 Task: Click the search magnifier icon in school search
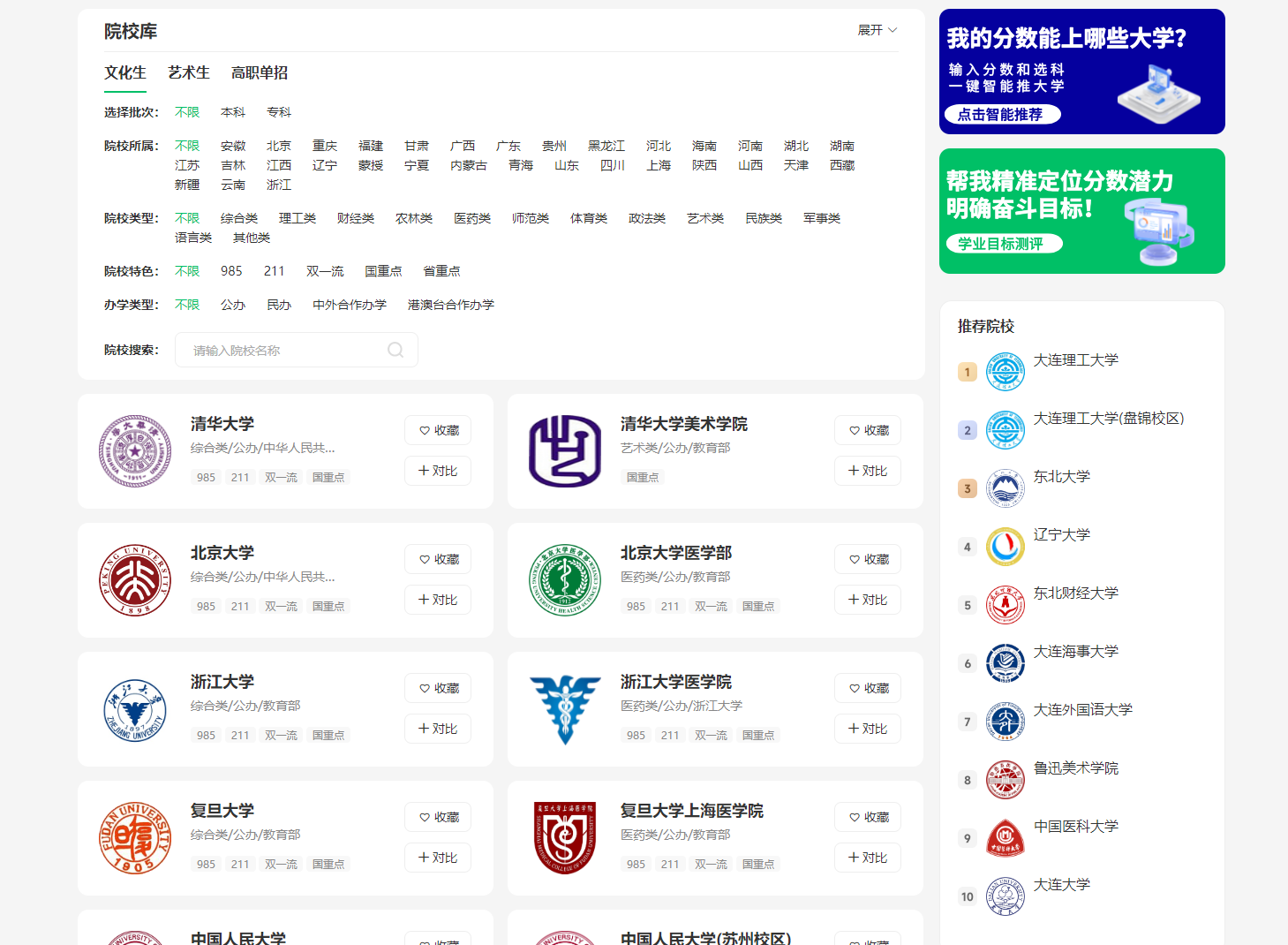pyautogui.click(x=395, y=350)
